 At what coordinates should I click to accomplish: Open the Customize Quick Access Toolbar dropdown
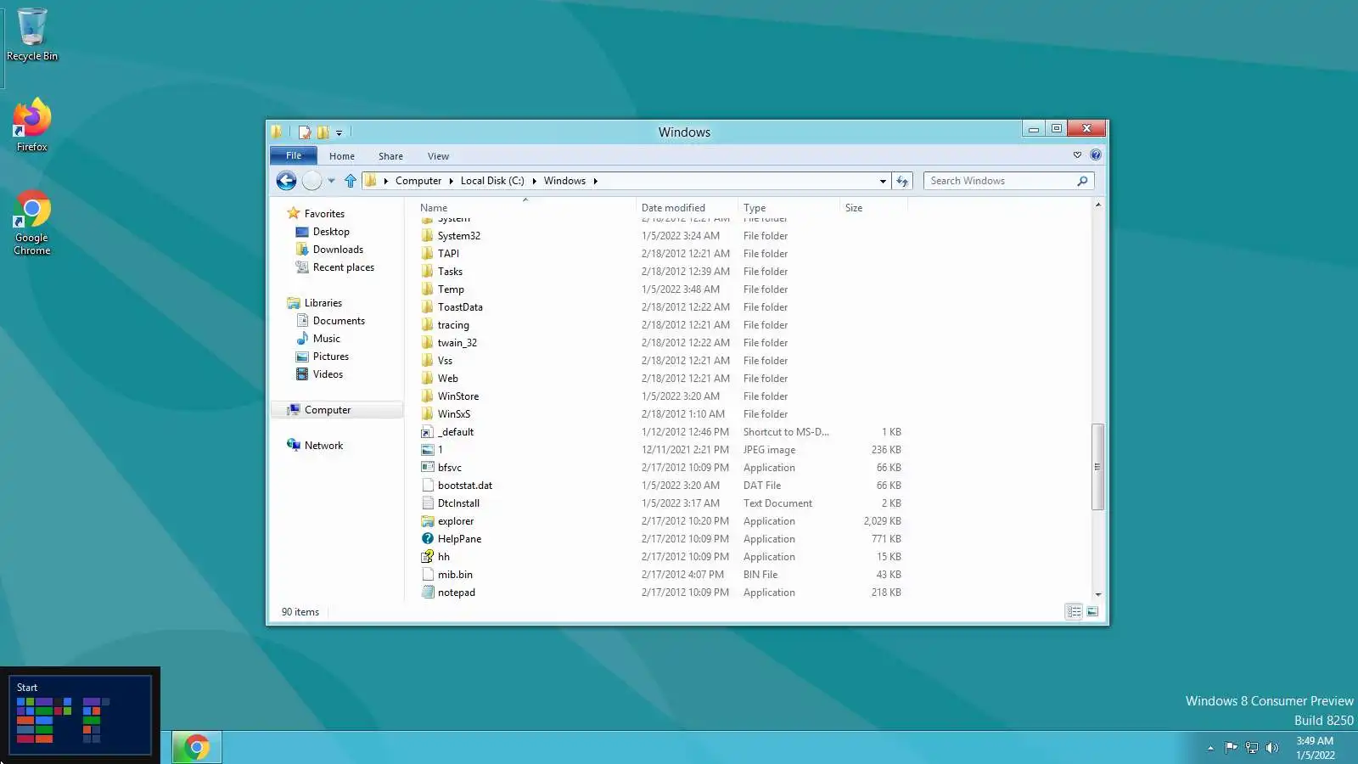click(x=339, y=132)
